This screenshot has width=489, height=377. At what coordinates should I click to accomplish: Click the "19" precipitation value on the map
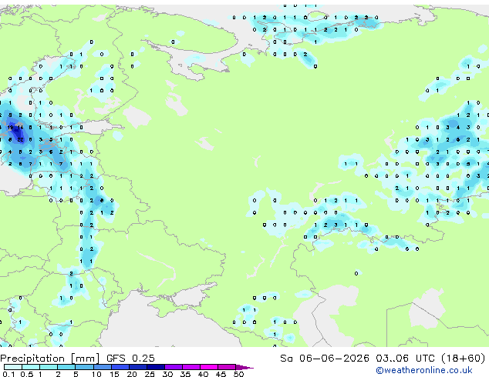(10, 128)
